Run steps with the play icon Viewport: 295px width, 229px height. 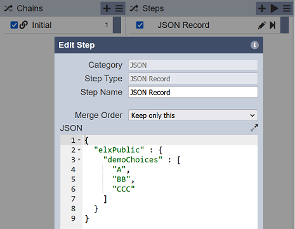pos(274,8)
